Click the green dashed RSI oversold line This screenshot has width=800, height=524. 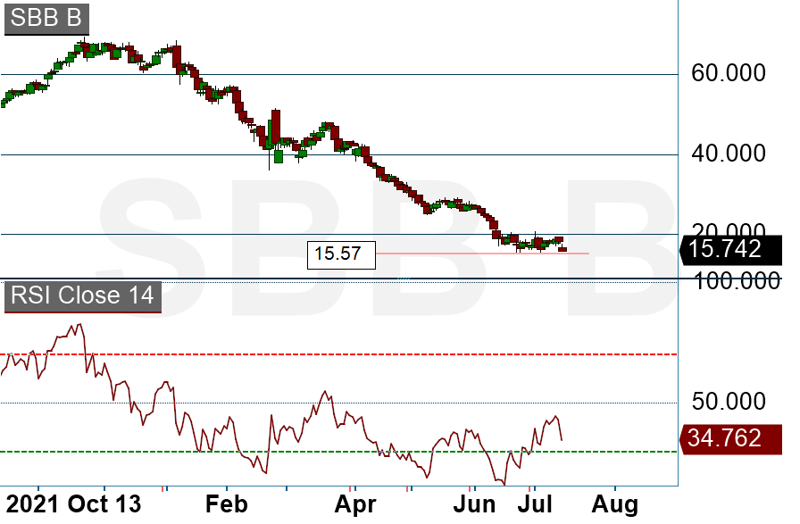tap(338, 452)
